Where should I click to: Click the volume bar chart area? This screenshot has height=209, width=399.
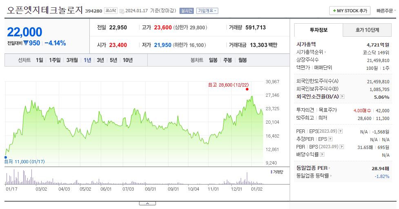134,176
